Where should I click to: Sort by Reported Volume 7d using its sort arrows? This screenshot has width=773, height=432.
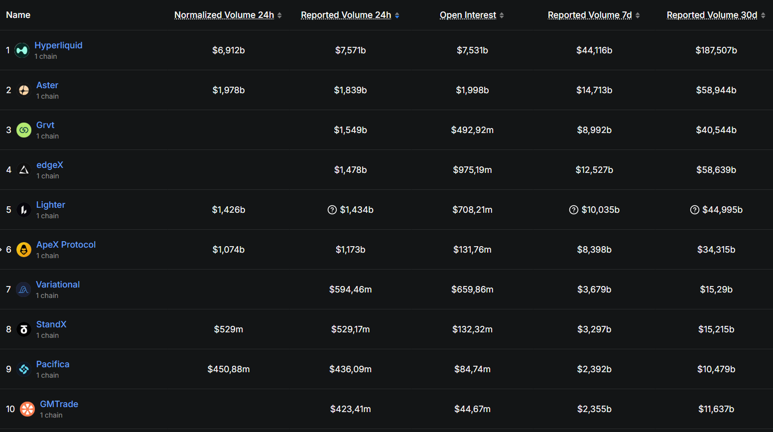pyautogui.click(x=638, y=15)
